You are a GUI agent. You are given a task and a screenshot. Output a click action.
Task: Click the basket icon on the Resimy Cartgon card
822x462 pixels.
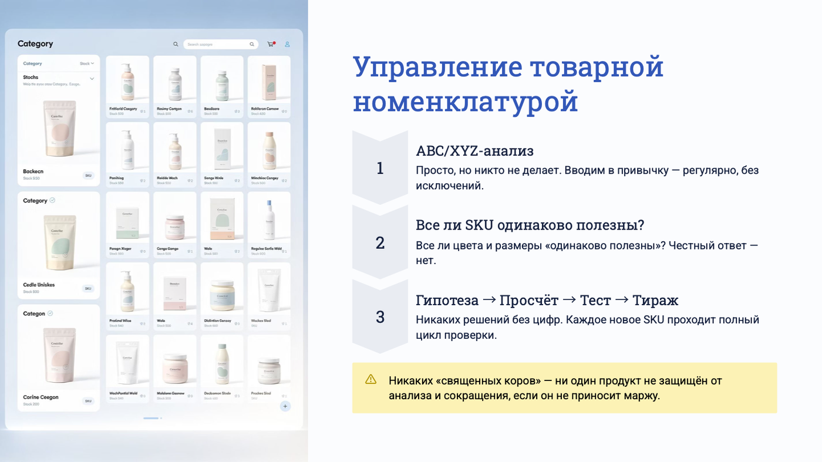(x=189, y=111)
